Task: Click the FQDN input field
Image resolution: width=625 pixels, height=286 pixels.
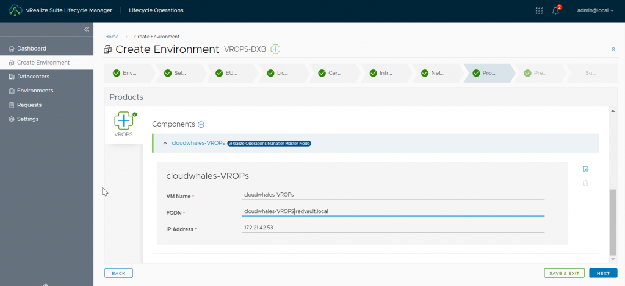Action: [393, 211]
